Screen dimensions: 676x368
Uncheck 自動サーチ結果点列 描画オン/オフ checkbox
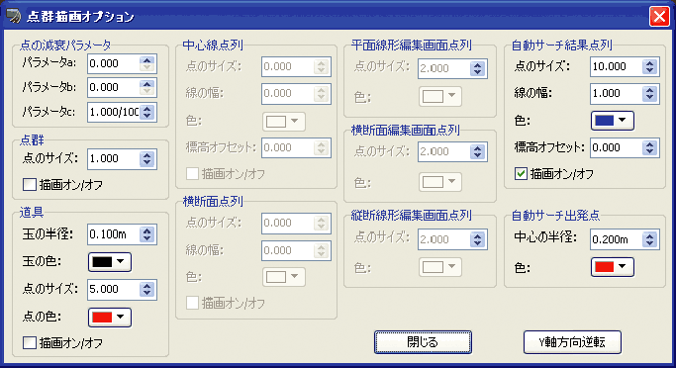(521, 174)
